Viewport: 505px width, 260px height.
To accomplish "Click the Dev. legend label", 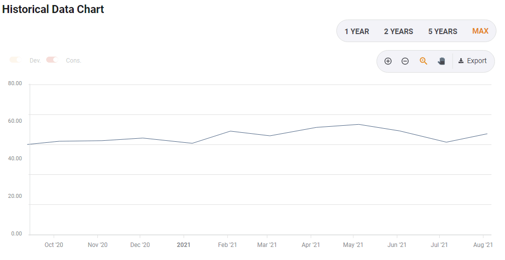I will click(x=35, y=61).
